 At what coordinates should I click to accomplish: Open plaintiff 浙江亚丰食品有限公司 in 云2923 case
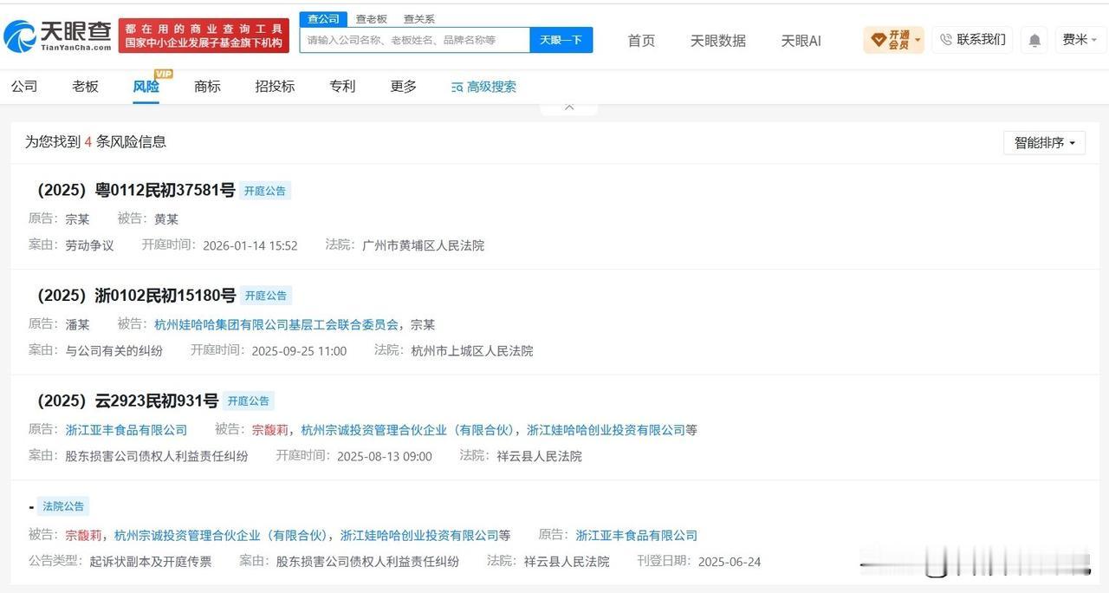point(126,429)
